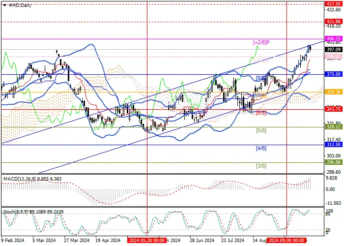Click the current price 397.09 label
Screen dimensions: 344x246
click(x=333, y=50)
